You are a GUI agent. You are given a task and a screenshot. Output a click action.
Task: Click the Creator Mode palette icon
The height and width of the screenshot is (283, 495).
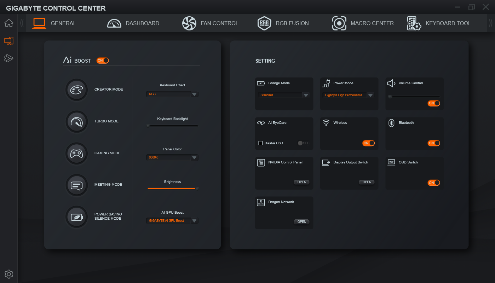pos(76,90)
